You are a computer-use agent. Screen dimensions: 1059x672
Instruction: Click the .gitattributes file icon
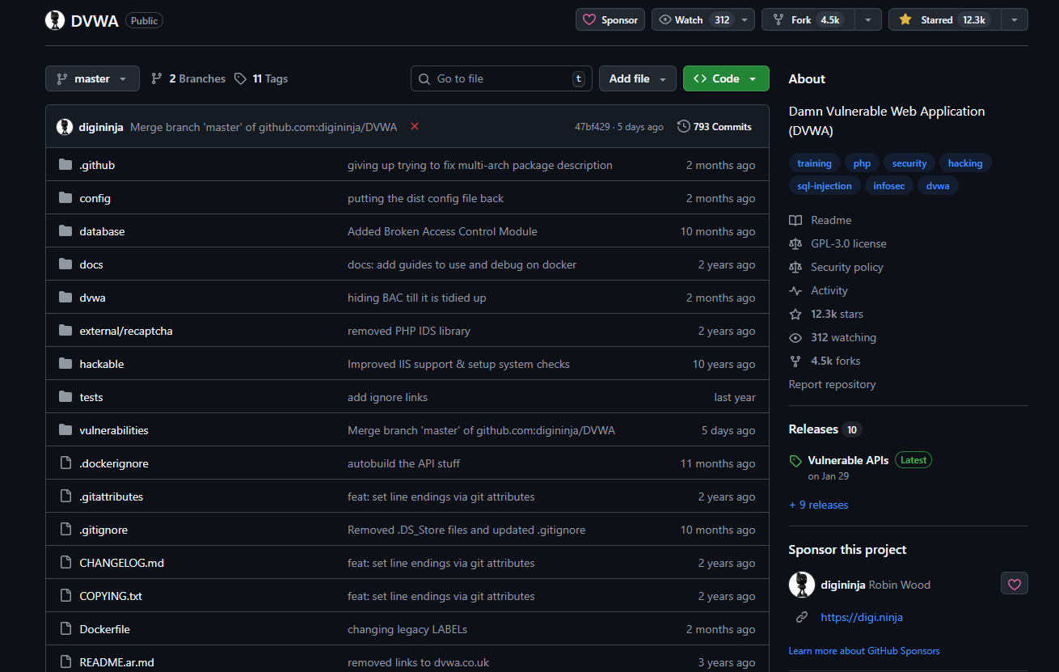65,497
